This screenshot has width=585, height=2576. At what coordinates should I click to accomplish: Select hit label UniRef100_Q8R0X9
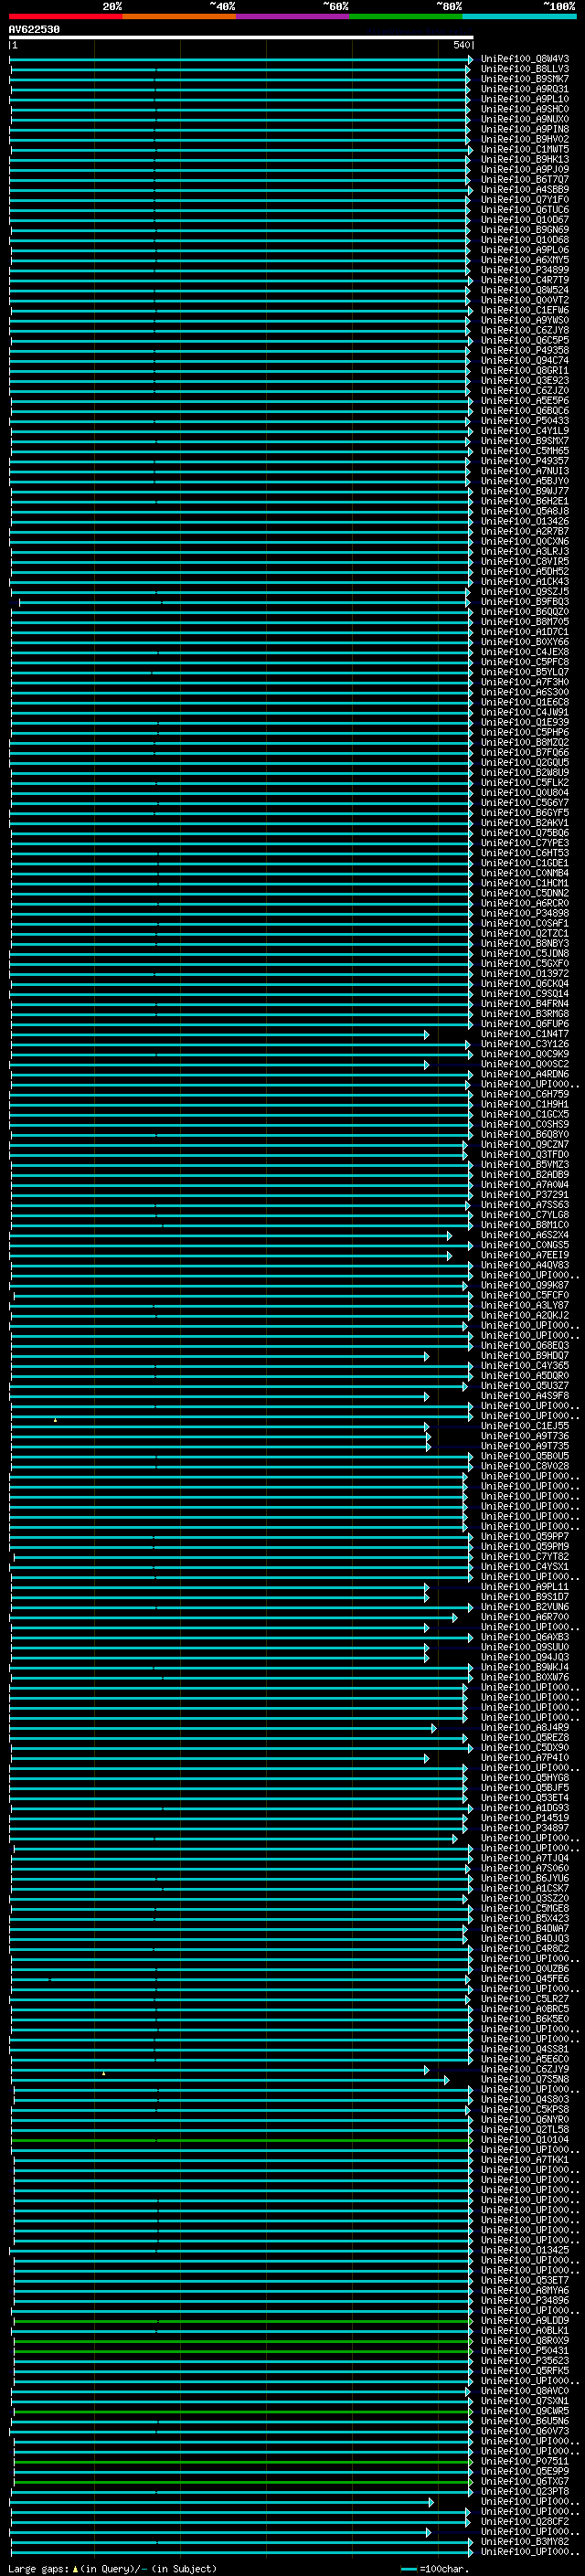[x=525, y=2340]
